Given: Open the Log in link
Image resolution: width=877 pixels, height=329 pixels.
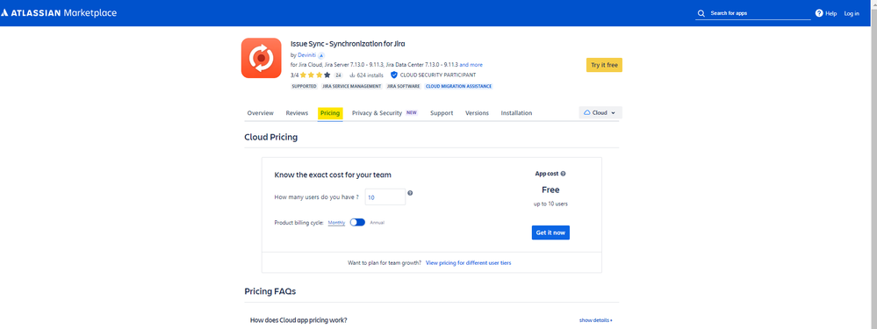Looking at the screenshot, I should (x=852, y=13).
